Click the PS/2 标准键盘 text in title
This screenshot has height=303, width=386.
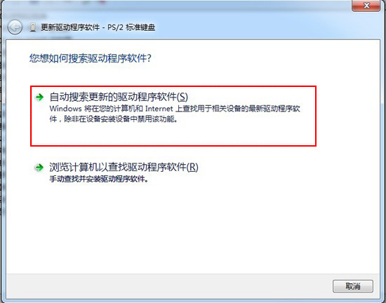click(131, 27)
